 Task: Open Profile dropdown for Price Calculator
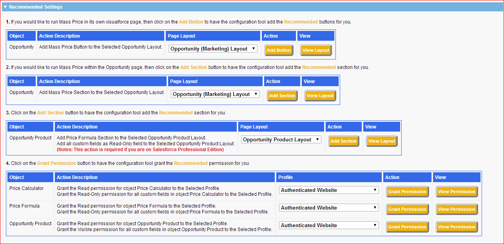pyautogui.click(x=329, y=190)
